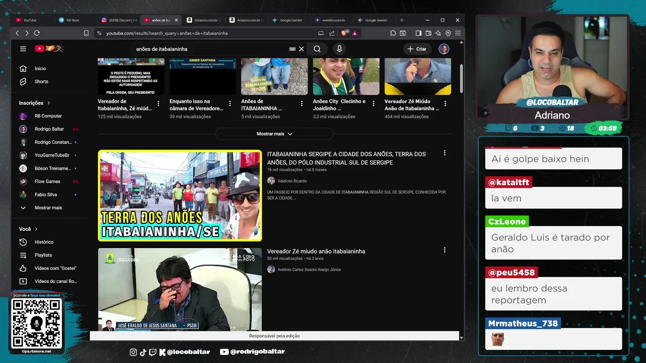Close the active anões de itabaianinha tab
The image size is (646, 363).
coord(176,20)
